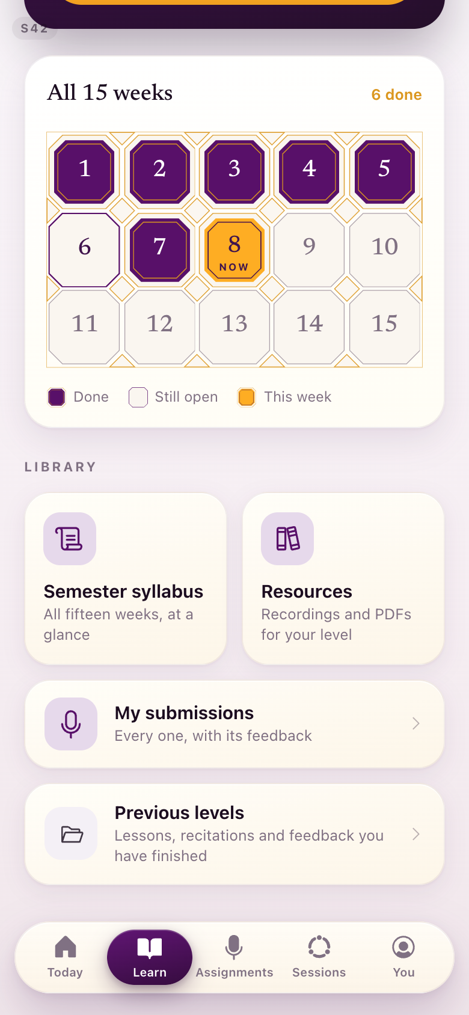Click the Still open legend swatch
Screen dimensions: 469x1015
point(138,397)
